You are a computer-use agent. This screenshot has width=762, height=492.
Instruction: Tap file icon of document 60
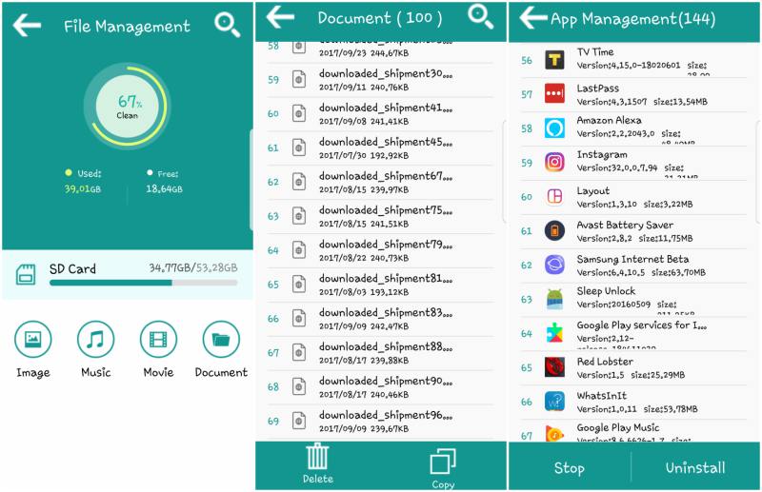[299, 113]
